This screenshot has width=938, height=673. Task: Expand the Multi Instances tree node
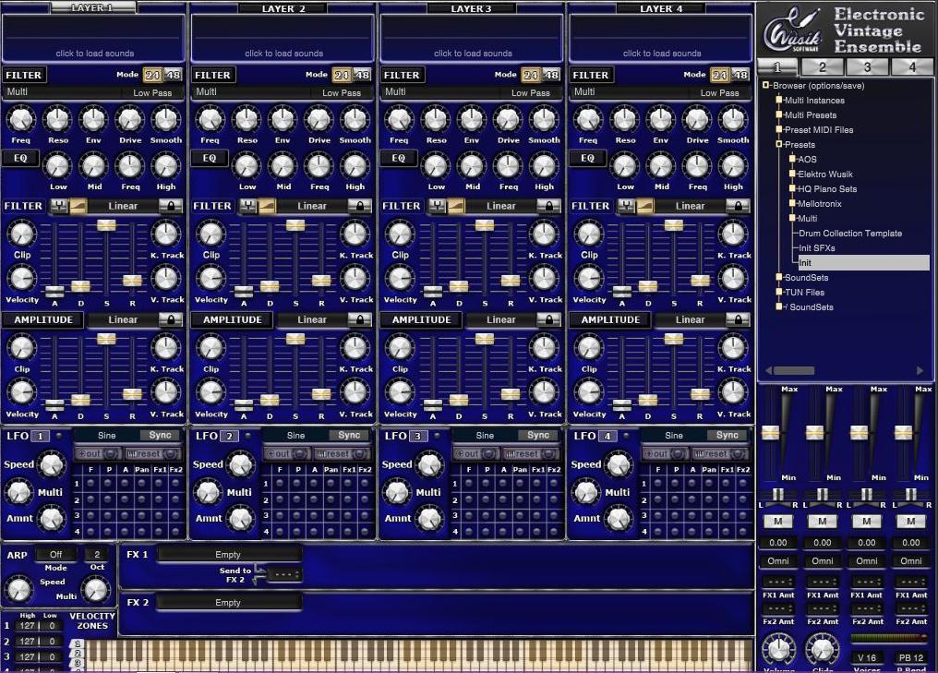click(x=779, y=101)
